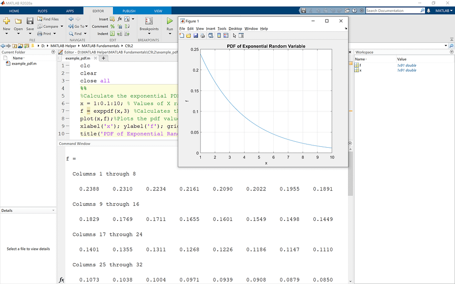Click the Compare button

(48, 26)
